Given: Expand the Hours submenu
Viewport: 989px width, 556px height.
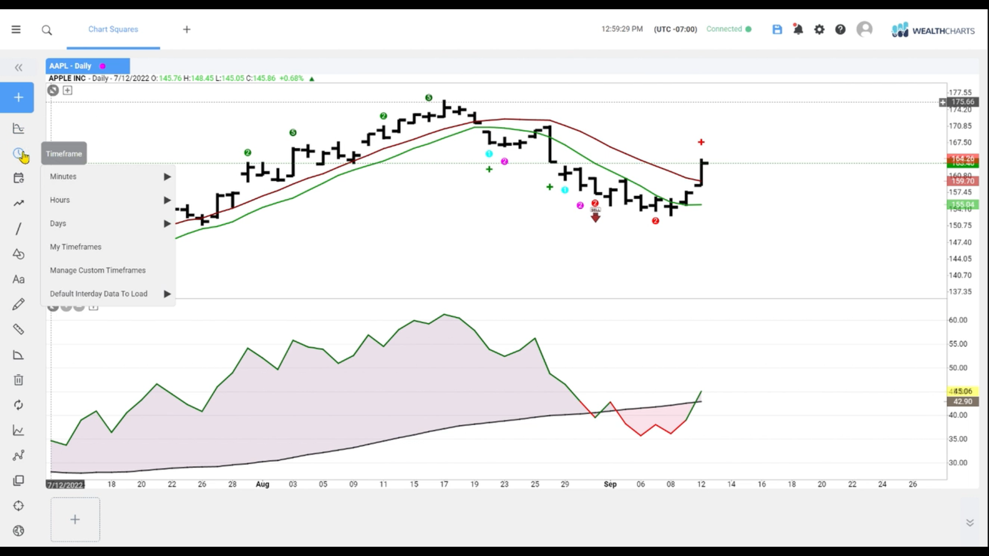Looking at the screenshot, I should tap(108, 200).
